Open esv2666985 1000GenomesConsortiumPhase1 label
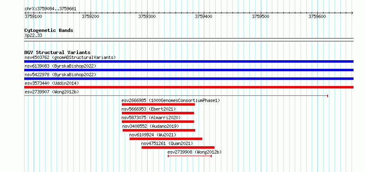 [171, 100]
